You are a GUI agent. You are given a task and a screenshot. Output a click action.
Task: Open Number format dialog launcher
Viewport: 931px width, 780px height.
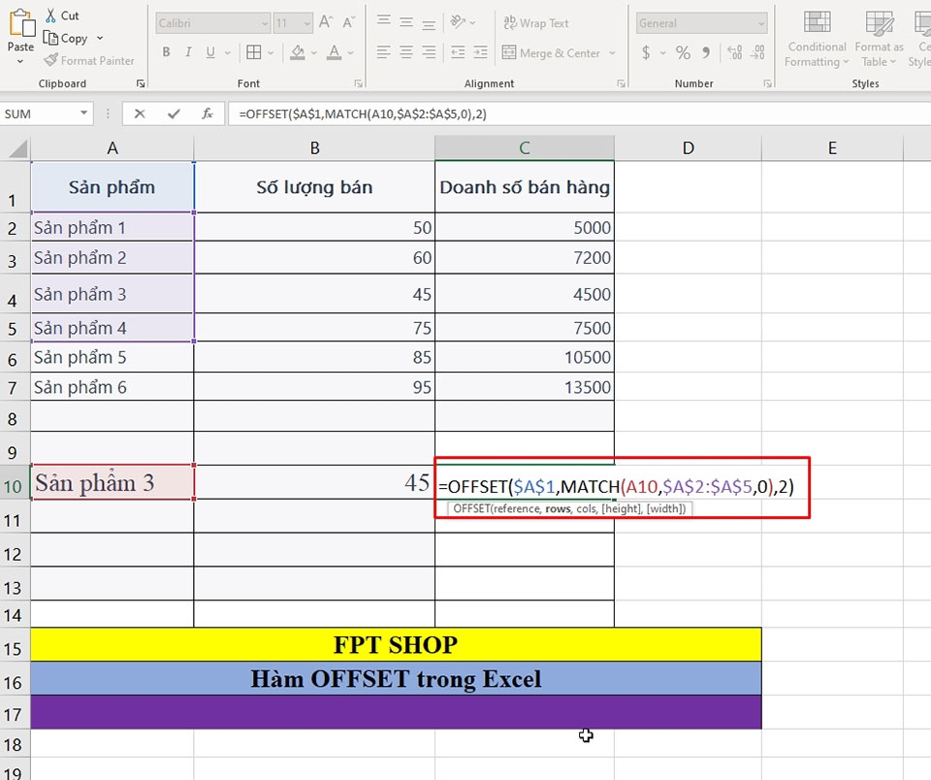point(768,83)
